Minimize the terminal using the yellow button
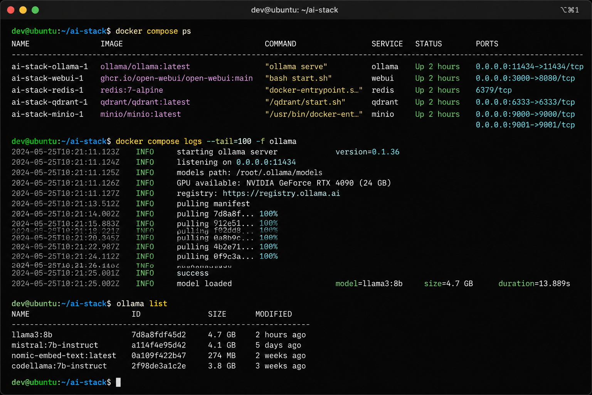The image size is (592, 395). click(23, 10)
